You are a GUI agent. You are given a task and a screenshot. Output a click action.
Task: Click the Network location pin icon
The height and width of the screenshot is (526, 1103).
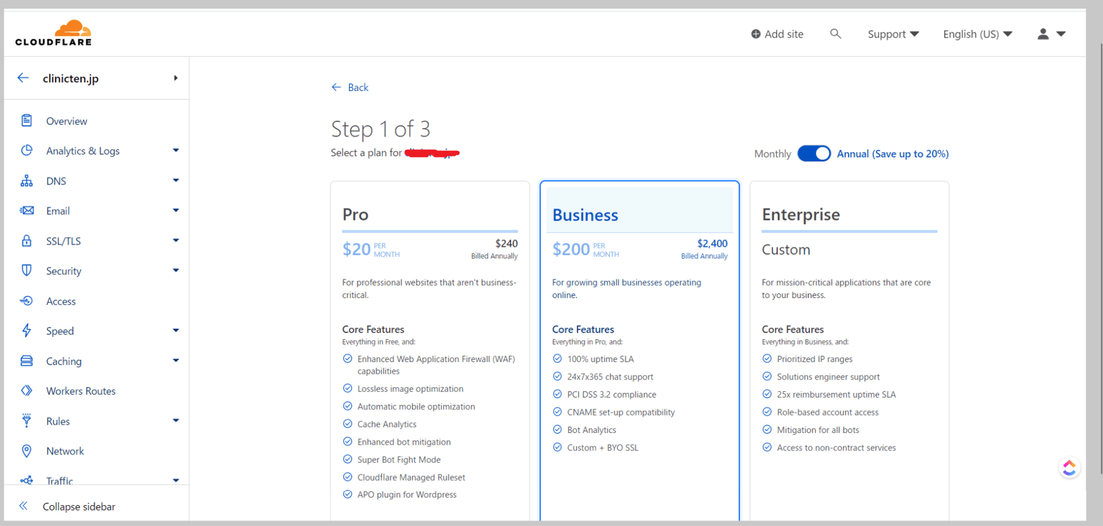point(26,451)
